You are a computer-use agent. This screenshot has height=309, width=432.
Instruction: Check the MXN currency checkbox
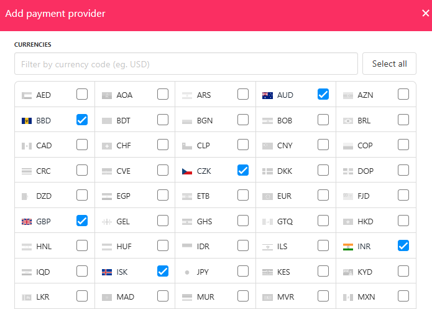coord(403,296)
